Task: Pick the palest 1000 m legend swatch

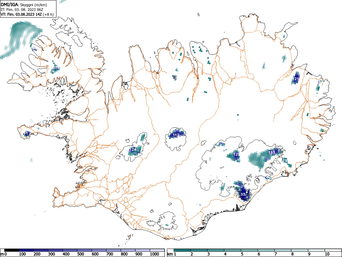Action: [157, 250]
